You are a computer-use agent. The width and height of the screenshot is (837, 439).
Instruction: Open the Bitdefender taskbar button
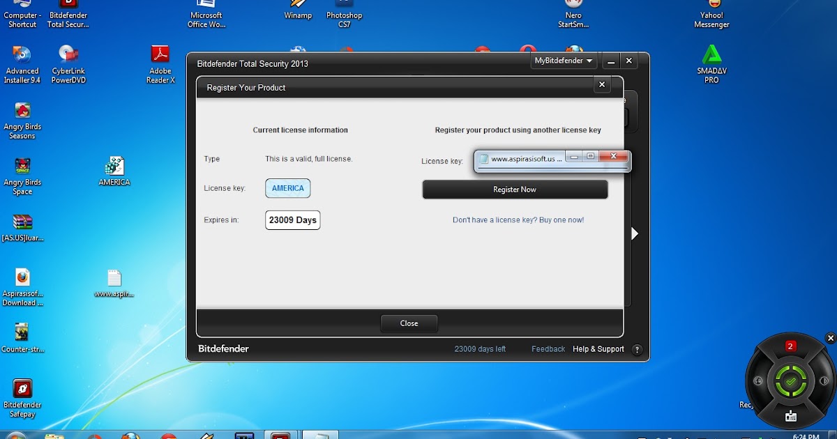tap(280, 436)
